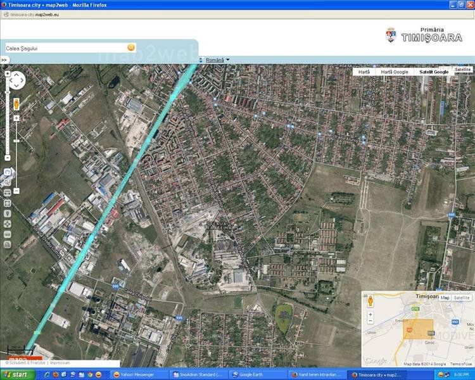
Task: Click the orange Street View pegman on main map
Action: 16,104
